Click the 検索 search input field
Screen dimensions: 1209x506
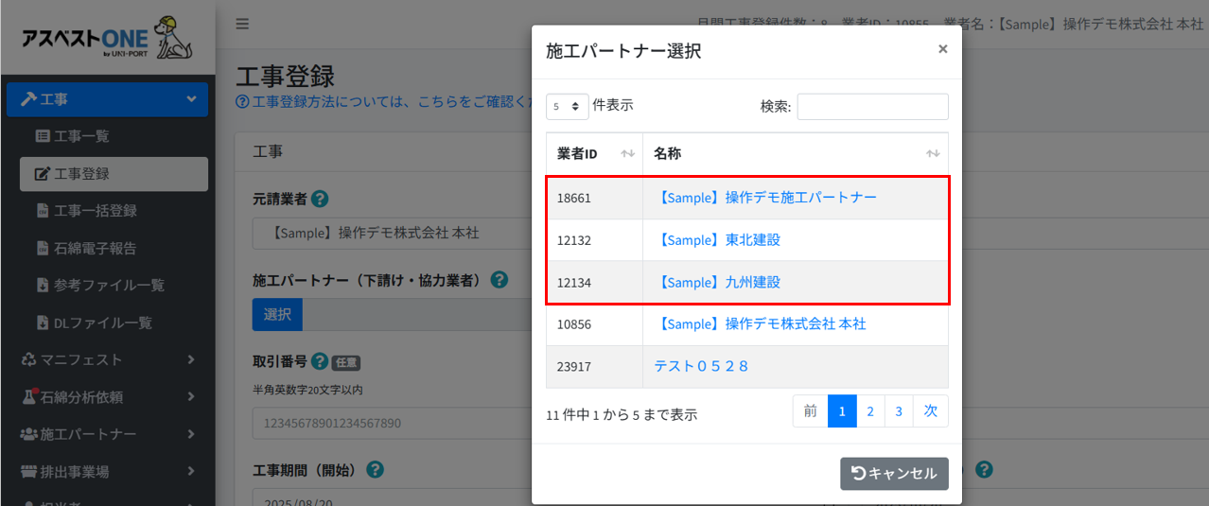(872, 107)
